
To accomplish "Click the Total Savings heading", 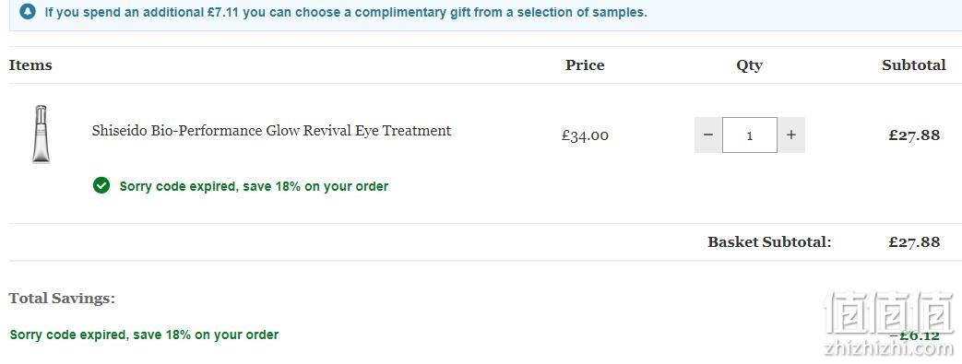I will [62, 299].
